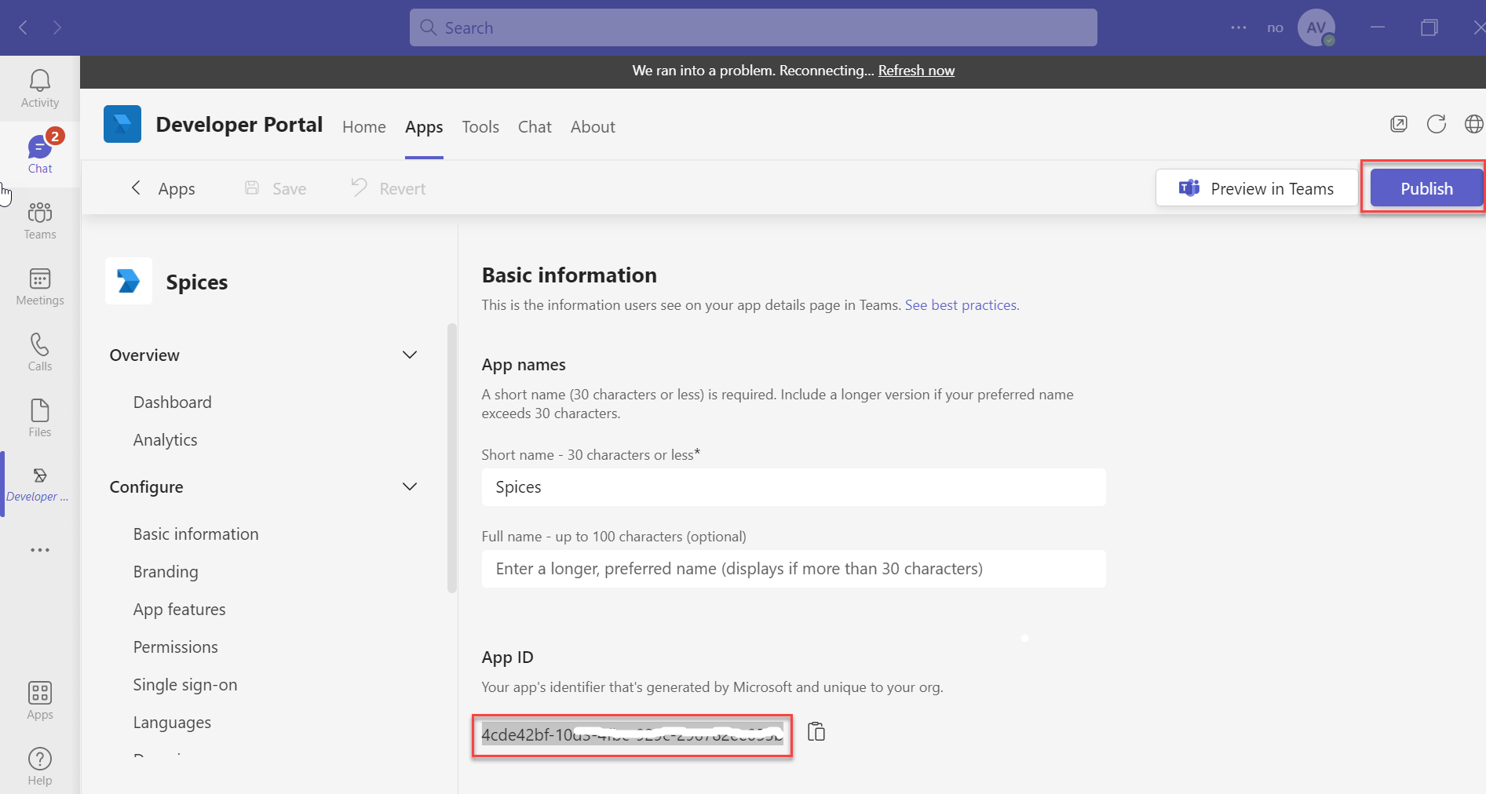Viewport: 1486px width, 794px height.
Task: Select Basic information menu item
Action: click(196, 534)
